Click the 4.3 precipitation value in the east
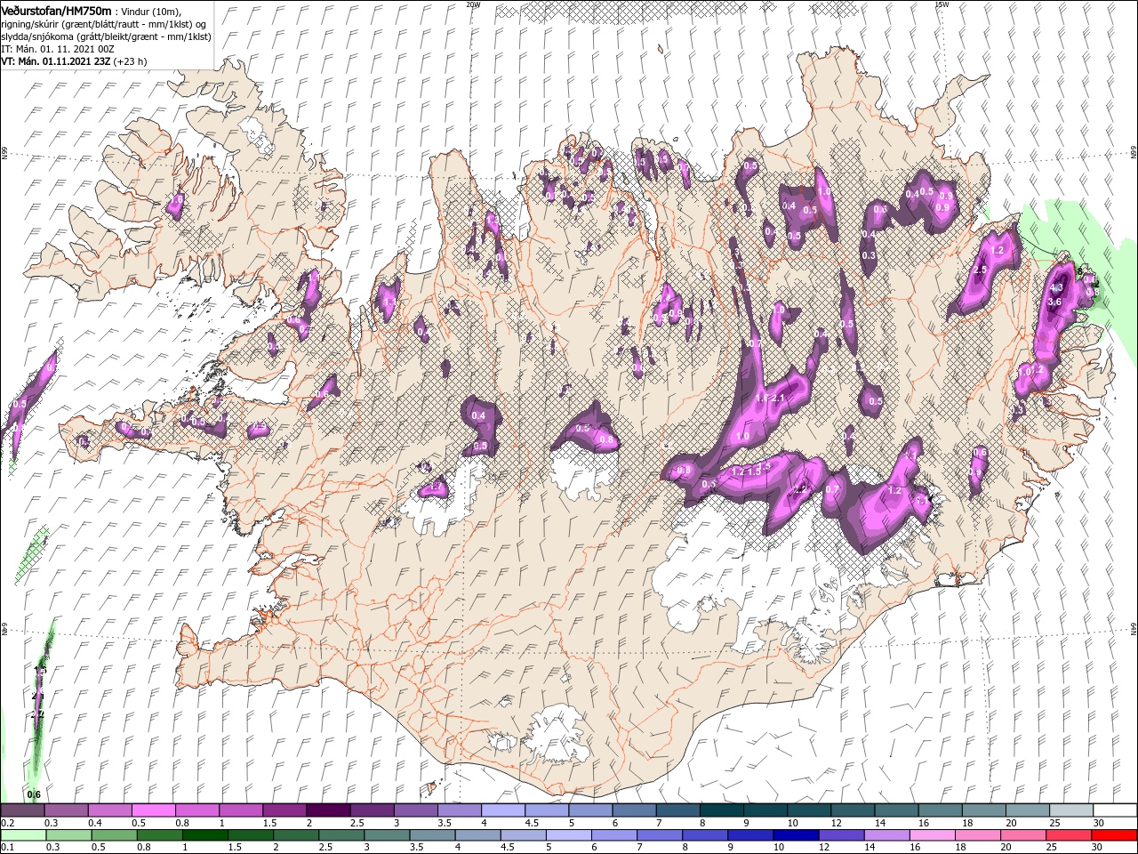The width and height of the screenshot is (1138, 854). click(1056, 288)
